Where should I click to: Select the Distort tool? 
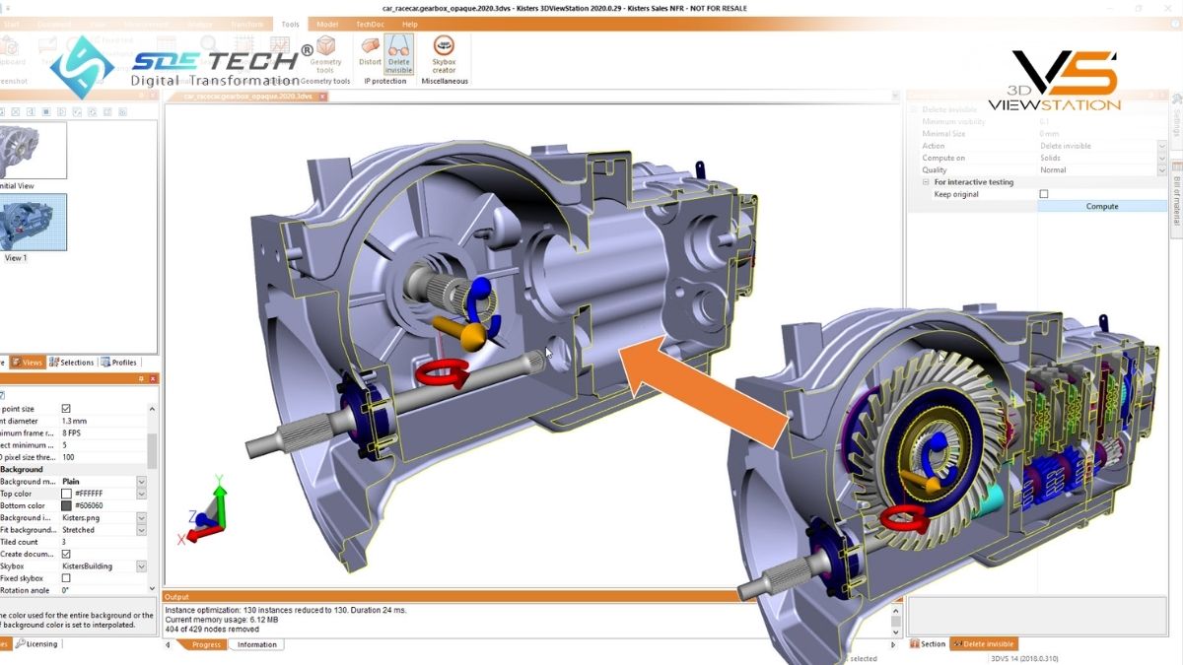coord(370,53)
